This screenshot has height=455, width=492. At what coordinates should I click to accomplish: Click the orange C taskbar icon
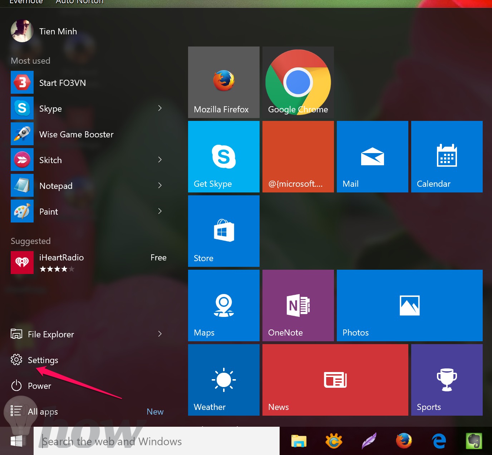coord(334,441)
